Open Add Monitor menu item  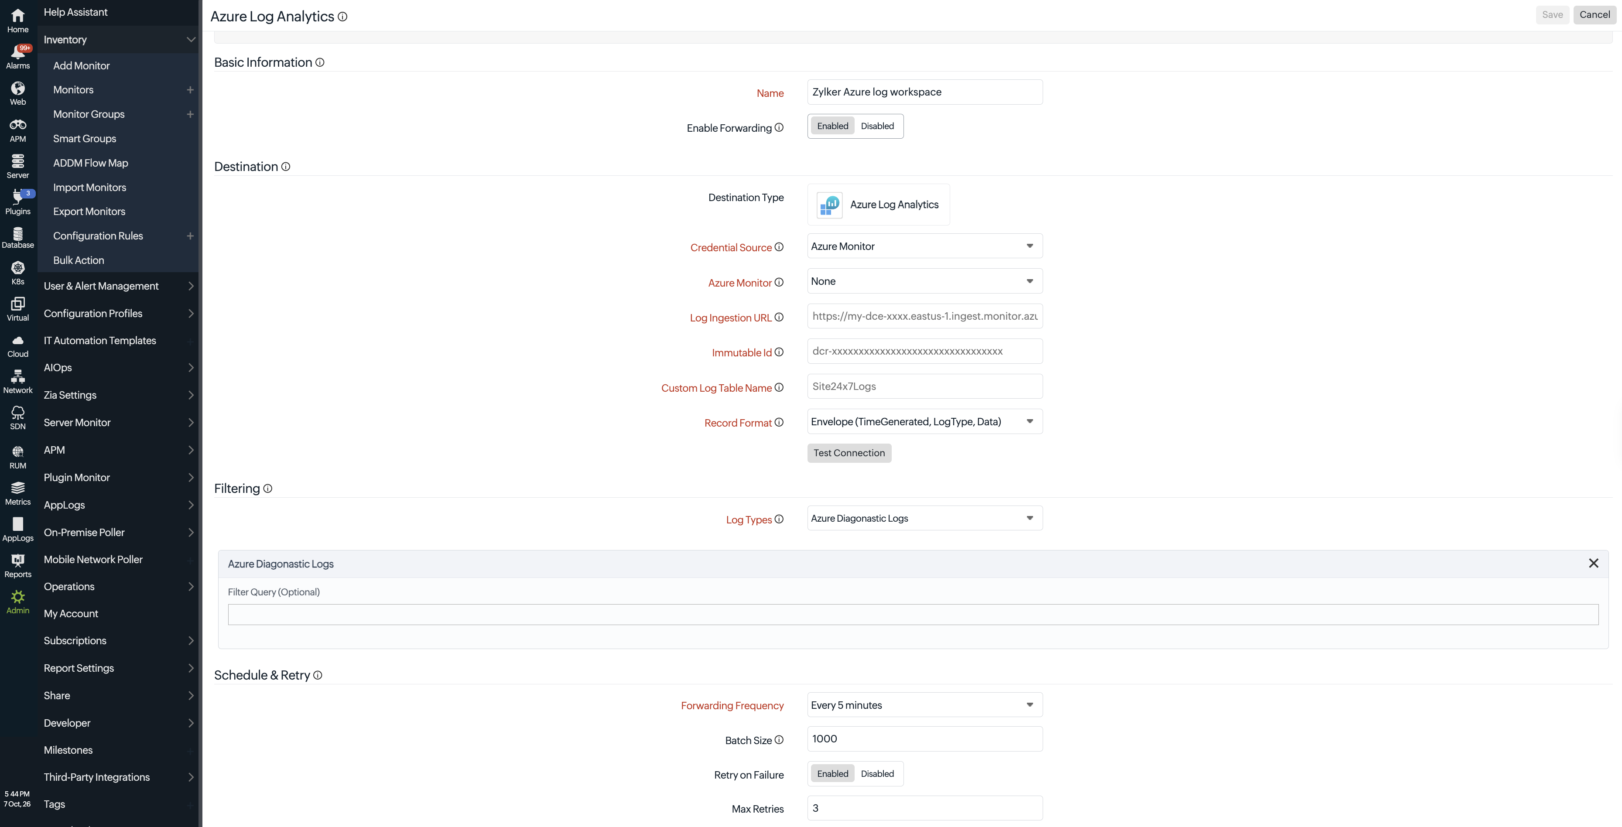click(81, 65)
